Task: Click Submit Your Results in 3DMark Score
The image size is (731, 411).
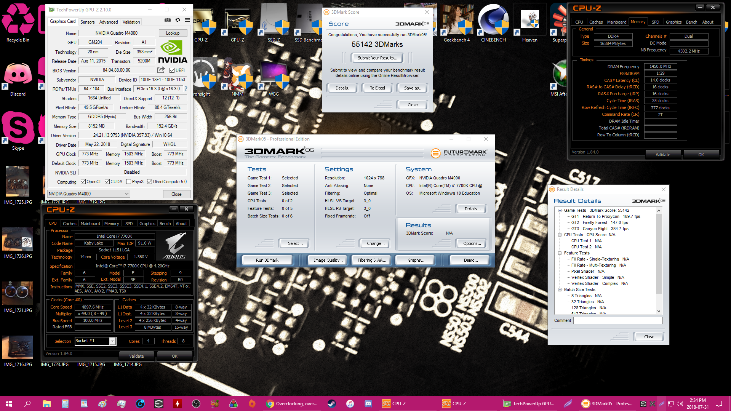Action: tap(377, 58)
